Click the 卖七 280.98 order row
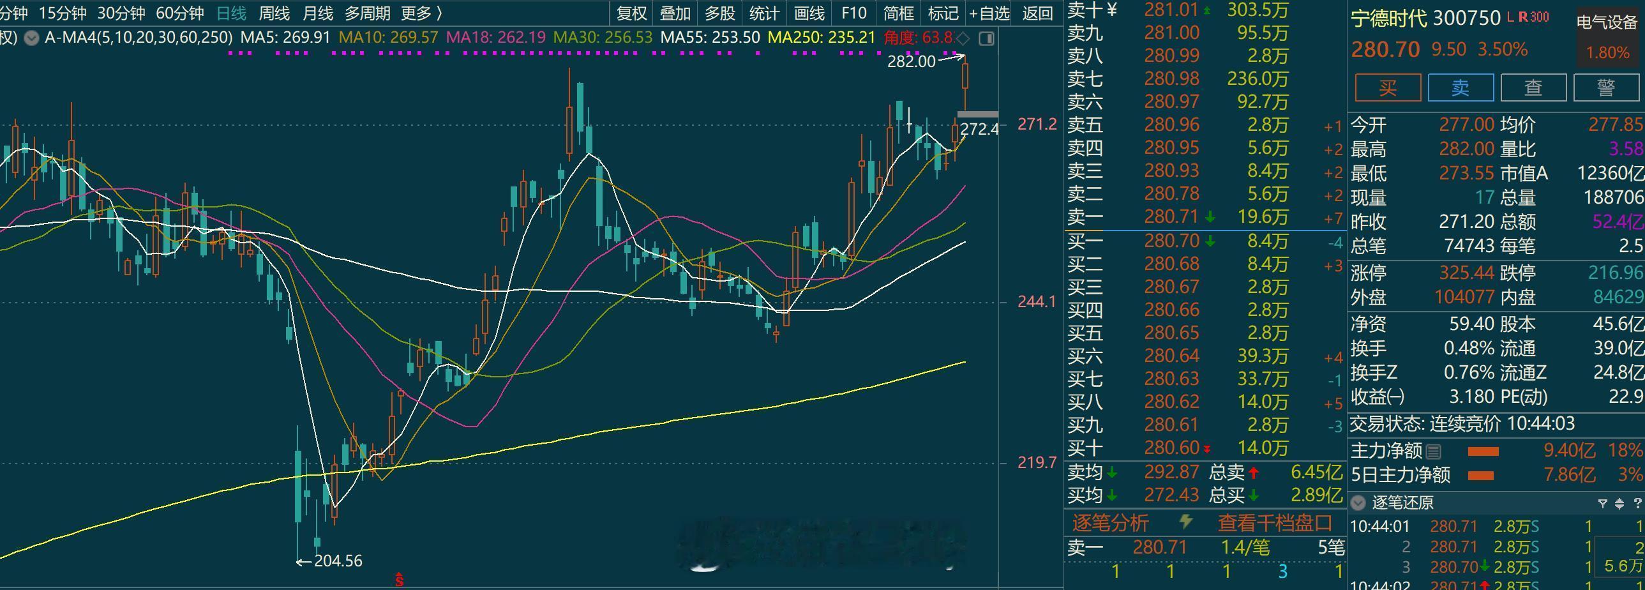This screenshot has height=590, width=1645. [x=1205, y=79]
